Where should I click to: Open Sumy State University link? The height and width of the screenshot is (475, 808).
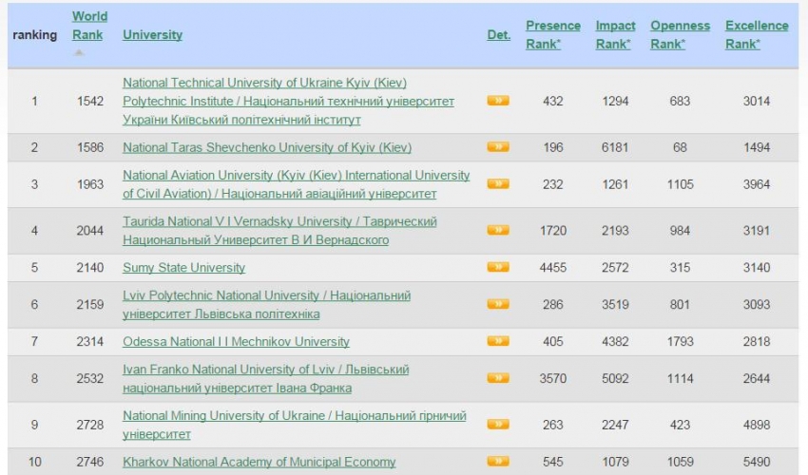click(183, 267)
